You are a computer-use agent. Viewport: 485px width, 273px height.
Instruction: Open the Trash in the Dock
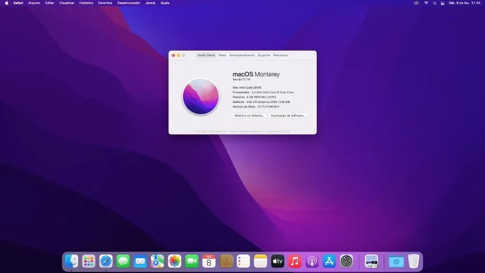click(413, 261)
